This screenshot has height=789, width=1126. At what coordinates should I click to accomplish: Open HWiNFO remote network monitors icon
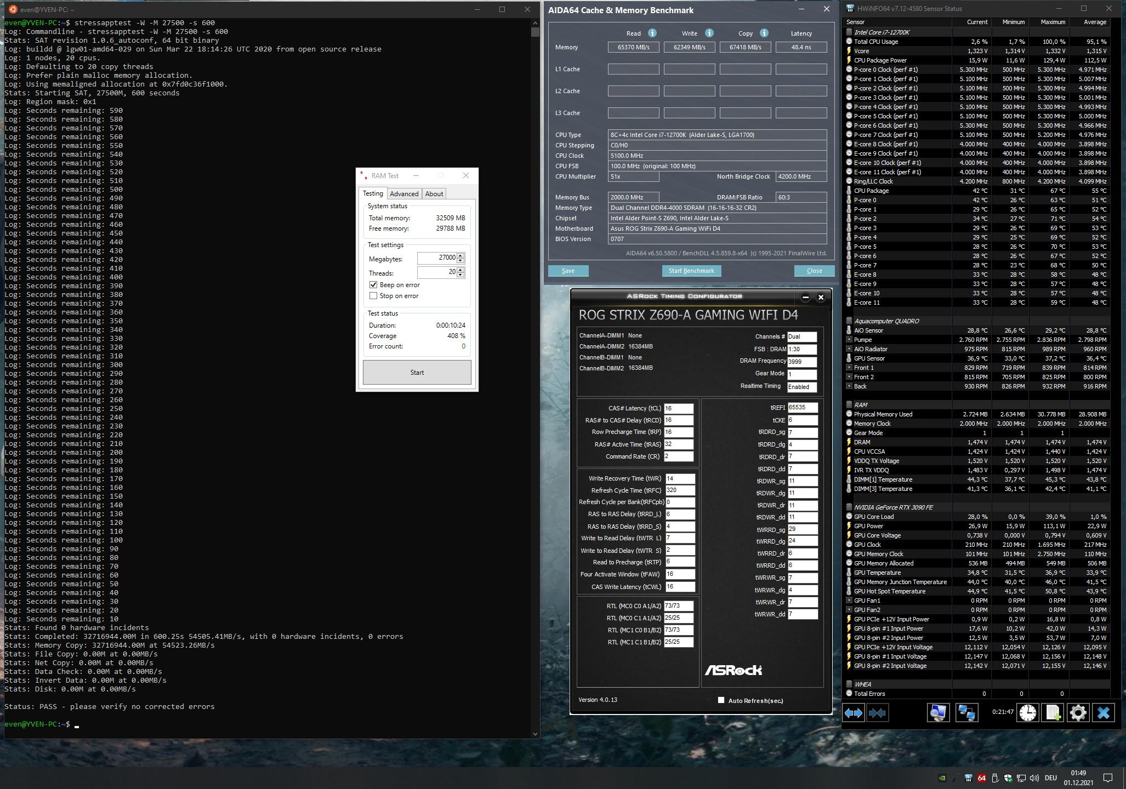(966, 713)
